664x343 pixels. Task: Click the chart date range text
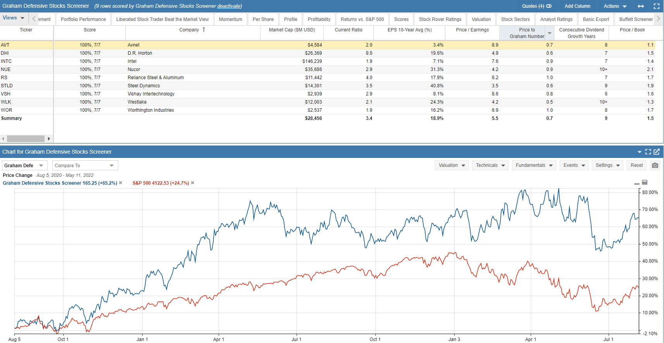65,175
